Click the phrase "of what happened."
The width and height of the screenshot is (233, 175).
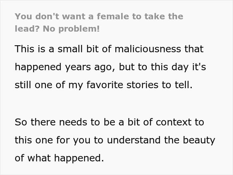pos(59,158)
